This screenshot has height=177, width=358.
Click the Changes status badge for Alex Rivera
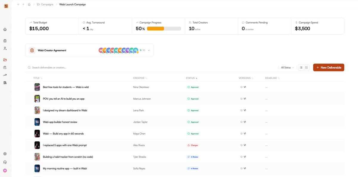click(x=192, y=145)
